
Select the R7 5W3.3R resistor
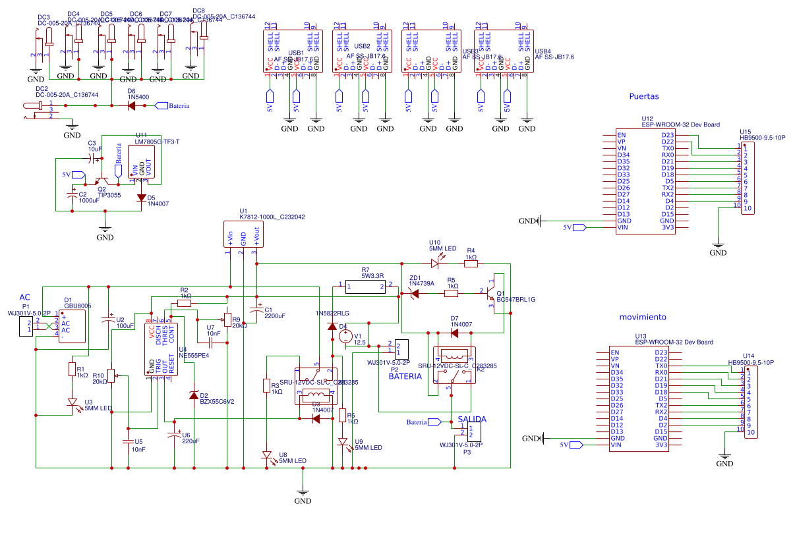coord(365,285)
